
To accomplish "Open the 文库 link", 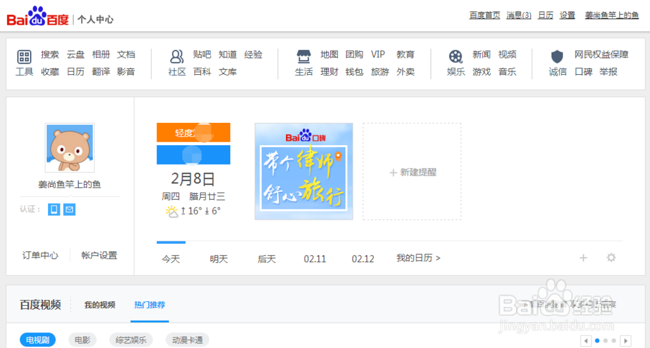I will point(227,72).
